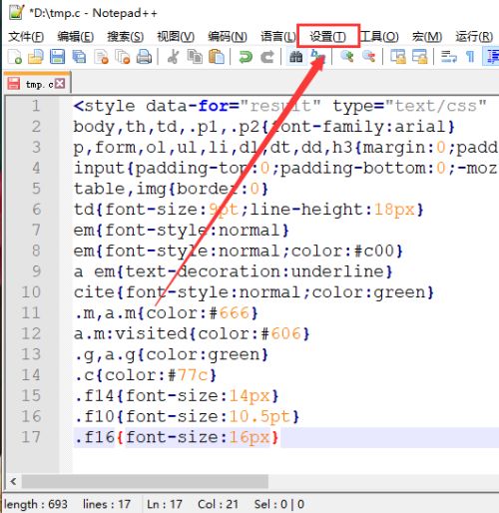Image resolution: width=499 pixels, height=513 pixels.
Task: Open the 设置(T) menu
Action: tap(328, 37)
